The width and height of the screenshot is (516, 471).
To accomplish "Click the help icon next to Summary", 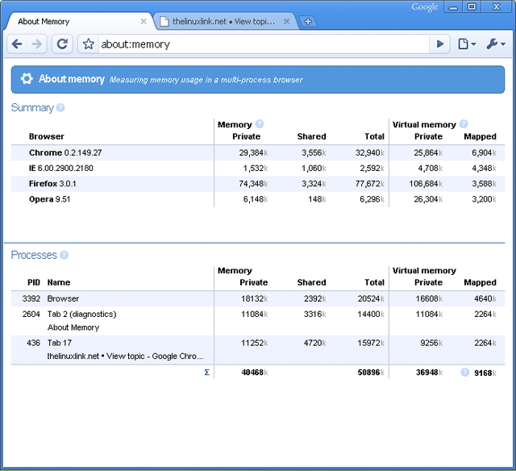I will click(x=60, y=107).
